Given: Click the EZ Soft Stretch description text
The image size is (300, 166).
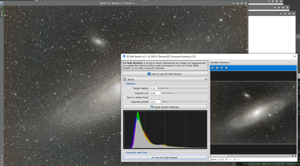Looking at the screenshot, I should 165,66.
